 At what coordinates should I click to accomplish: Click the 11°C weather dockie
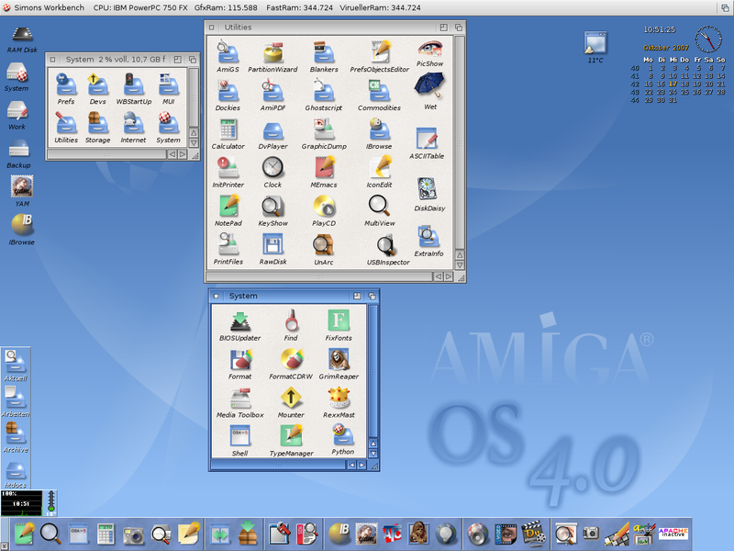[594, 43]
